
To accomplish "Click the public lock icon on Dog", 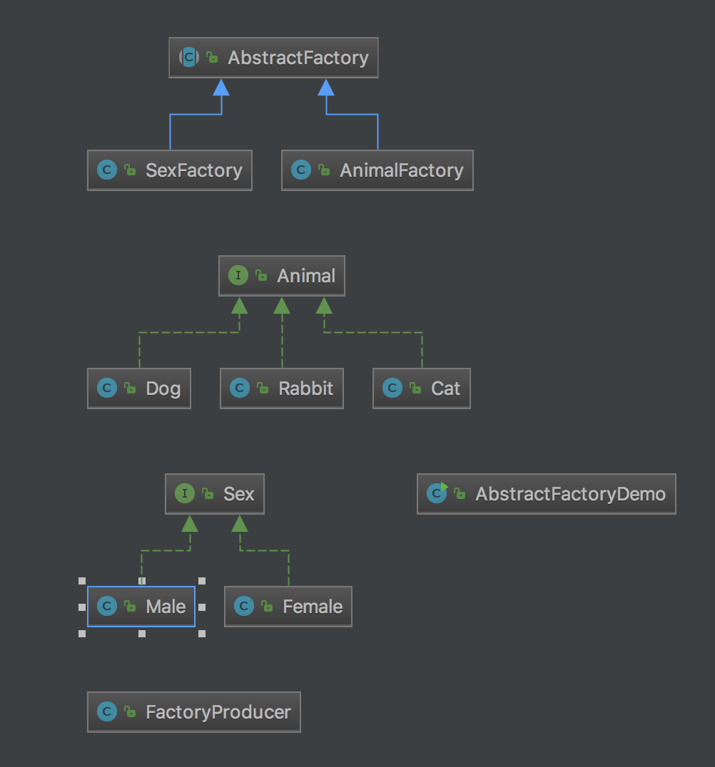I will click(x=130, y=388).
